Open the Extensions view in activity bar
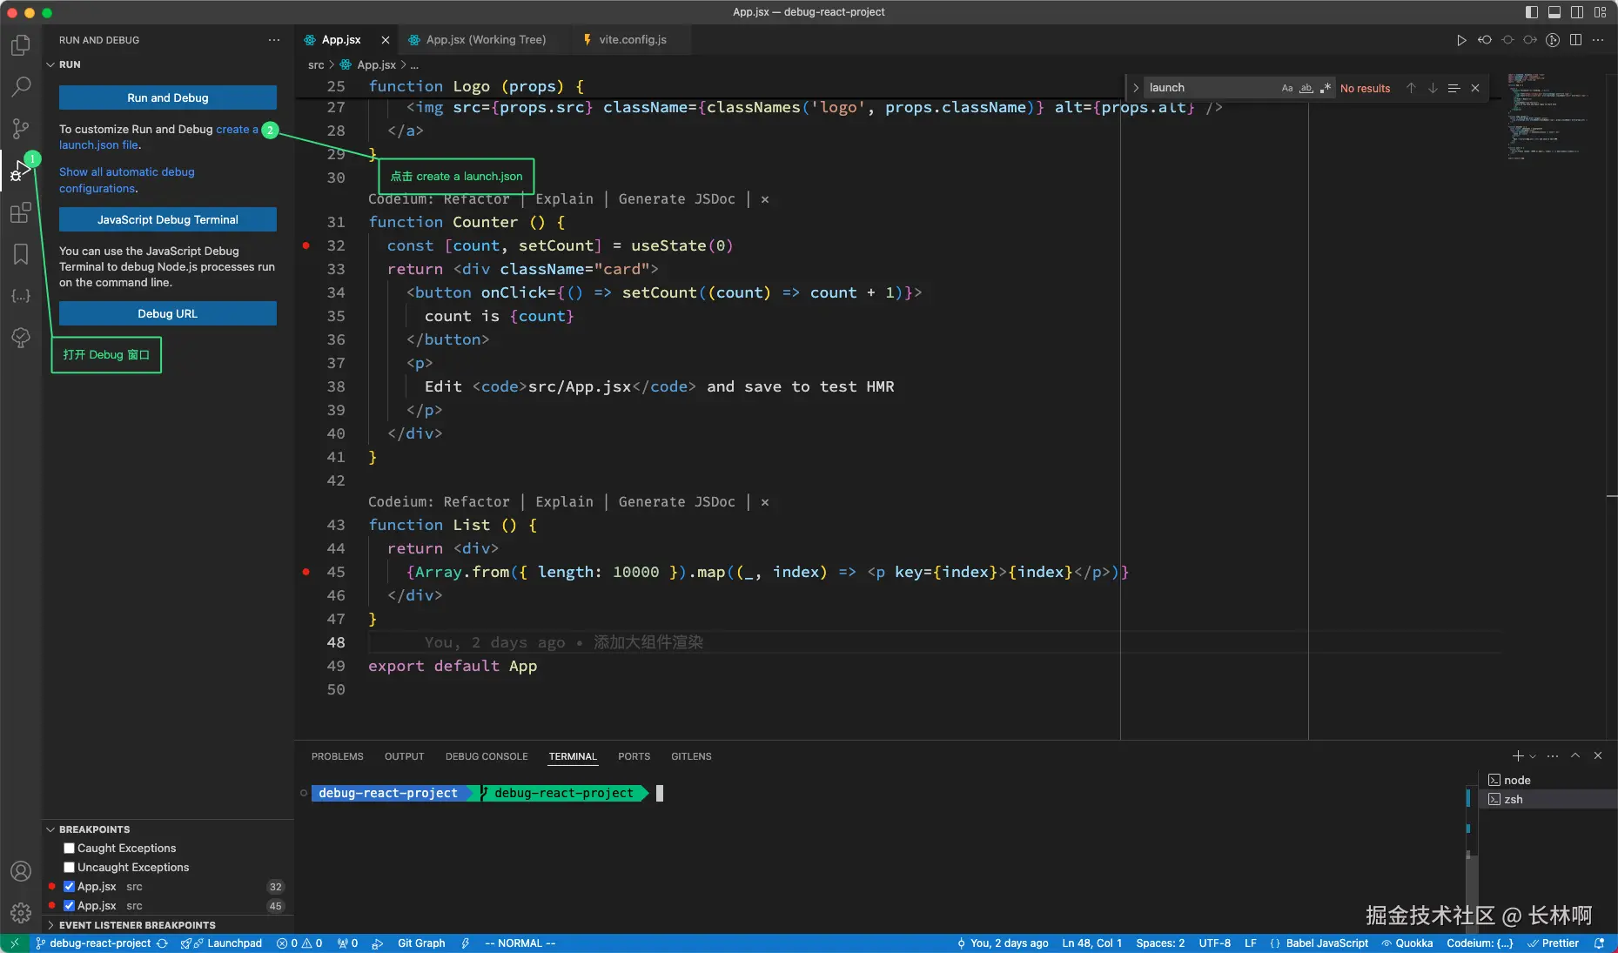Image resolution: width=1618 pixels, height=953 pixels. pos(21,213)
